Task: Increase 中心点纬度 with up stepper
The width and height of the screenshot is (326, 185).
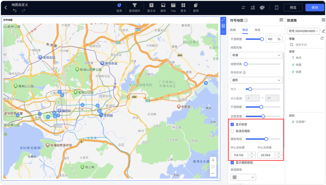Action: click(279, 153)
